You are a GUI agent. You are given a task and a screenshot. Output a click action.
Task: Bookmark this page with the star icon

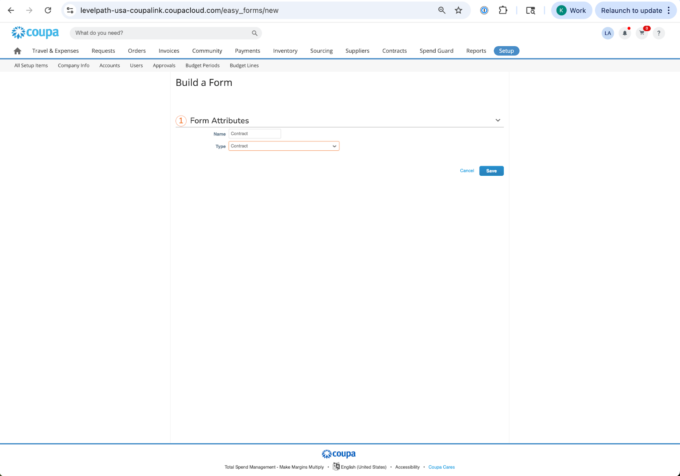(458, 11)
